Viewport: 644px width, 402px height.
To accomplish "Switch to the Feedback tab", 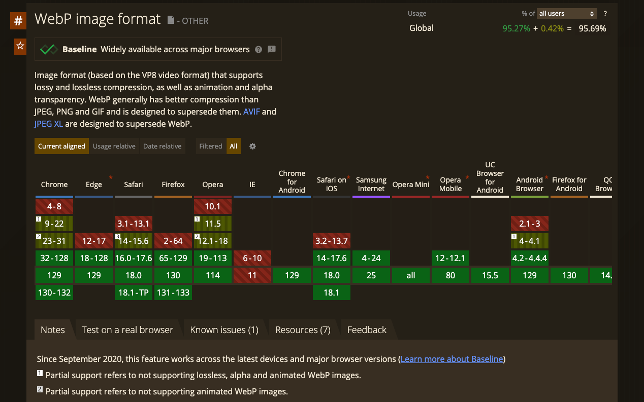I will [x=367, y=330].
